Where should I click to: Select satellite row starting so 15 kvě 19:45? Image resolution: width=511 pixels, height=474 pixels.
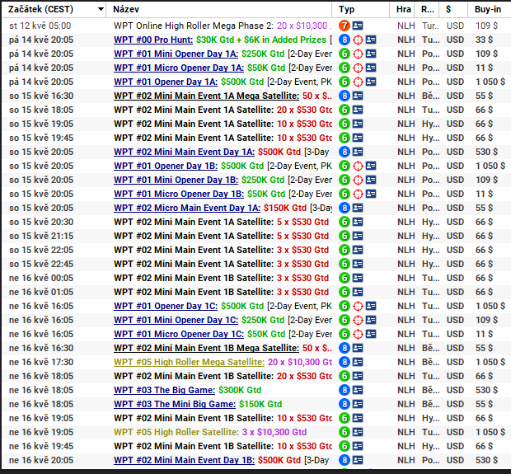(x=256, y=138)
